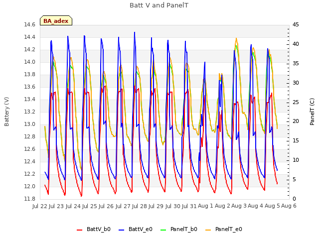Select the PanelT_b0 legend label
Viewport: 319px width, 239px height.
pyautogui.click(x=184, y=229)
